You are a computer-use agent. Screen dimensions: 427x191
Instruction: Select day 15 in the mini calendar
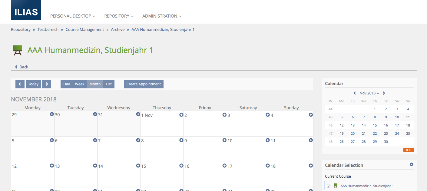click(375, 125)
